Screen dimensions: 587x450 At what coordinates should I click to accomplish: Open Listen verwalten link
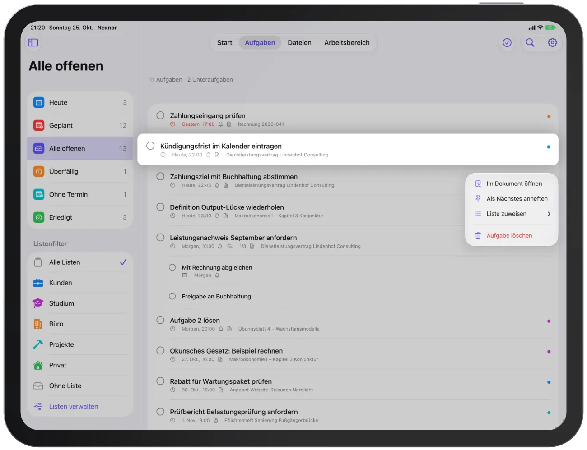click(74, 406)
